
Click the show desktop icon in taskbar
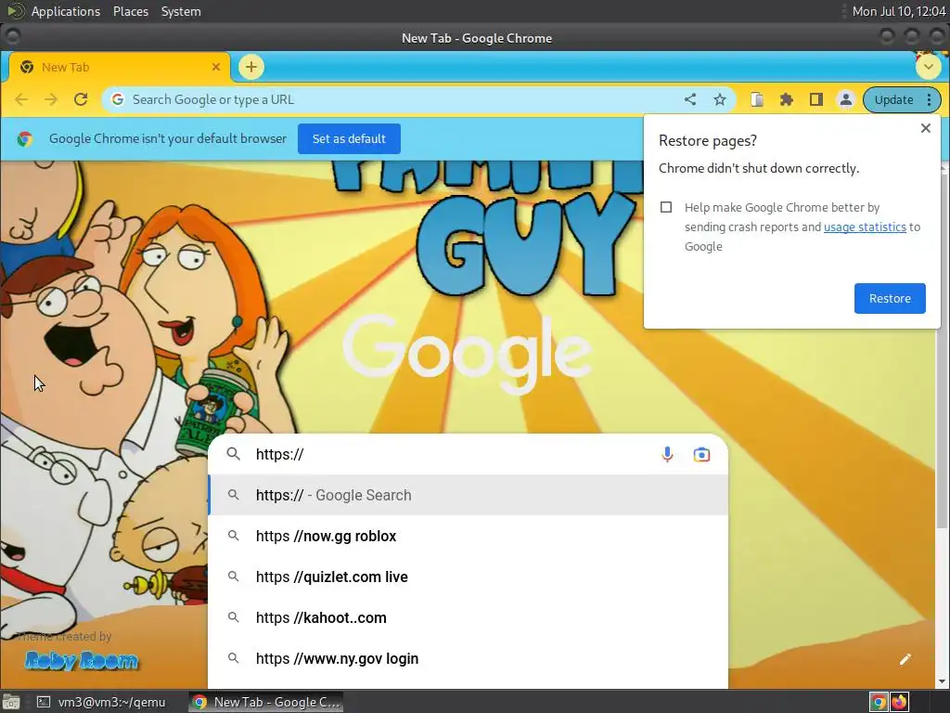11,702
